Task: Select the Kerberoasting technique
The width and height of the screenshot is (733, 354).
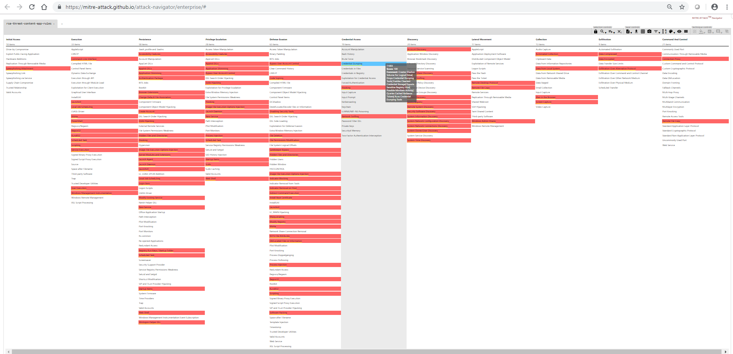Action: (x=374, y=102)
